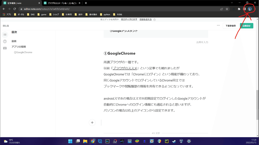
Task: Click the ③Googleアシスタント entry in the gray box
Action: click(x=124, y=31)
